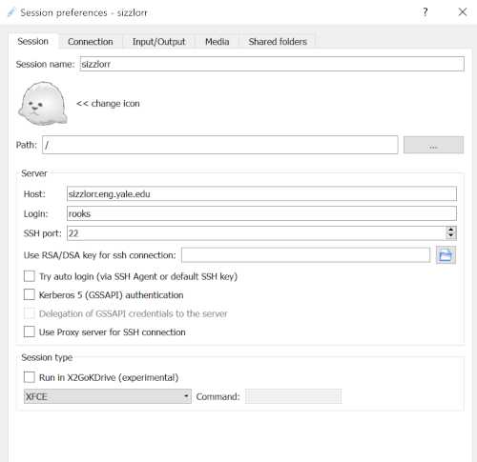Image resolution: width=477 pixels, height=462 pixels.
Task: Close the Session preferences dialog
Action: pyautogui.click(x=463, y=12)
